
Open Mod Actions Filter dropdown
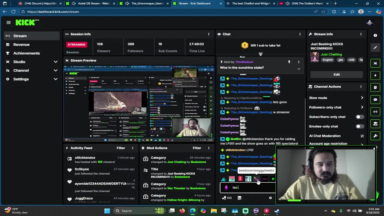(x=197, y=148)
